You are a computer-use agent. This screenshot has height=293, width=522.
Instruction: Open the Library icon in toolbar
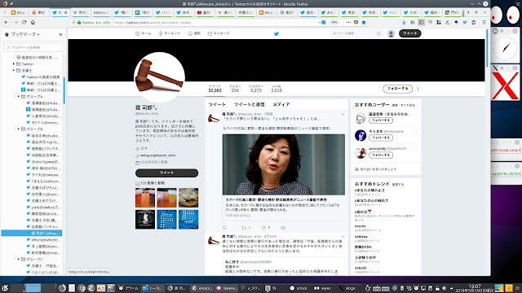[x=413, y=22]
